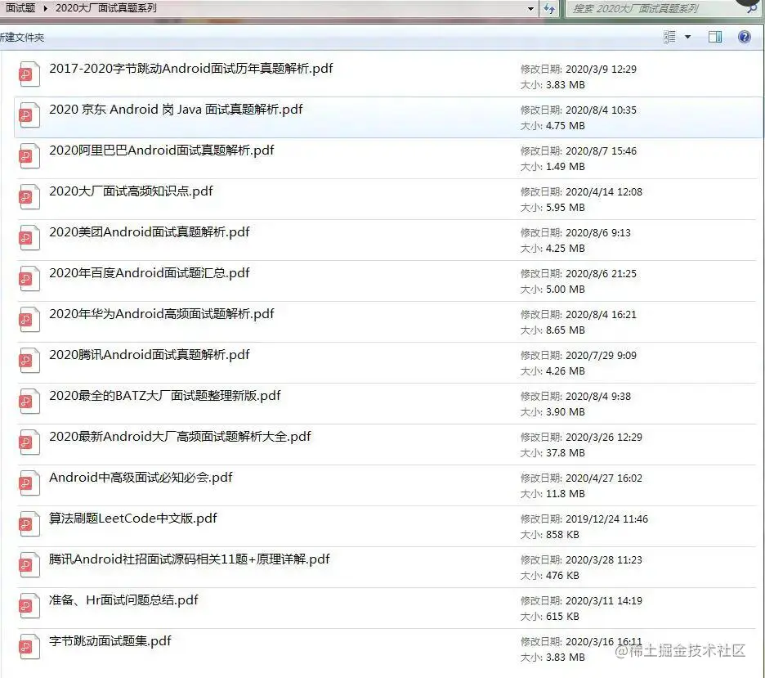Viewport: 765px width, 678px height.
Task: Click PDF icon of 2020 京东 Android 岗 Java 面试真题解析.pdf
Action: 29,115
